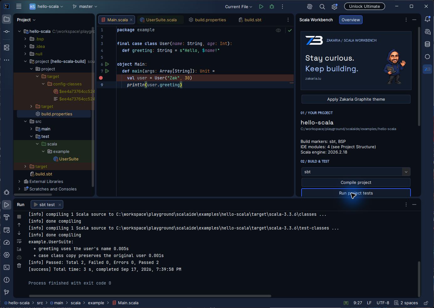The height and width of the screenshot is (308, 434).
Task: Close the sbt test run tab
Action: tap(59, 205)
